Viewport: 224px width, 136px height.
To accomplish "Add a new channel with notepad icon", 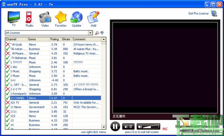I will [93, 19].
